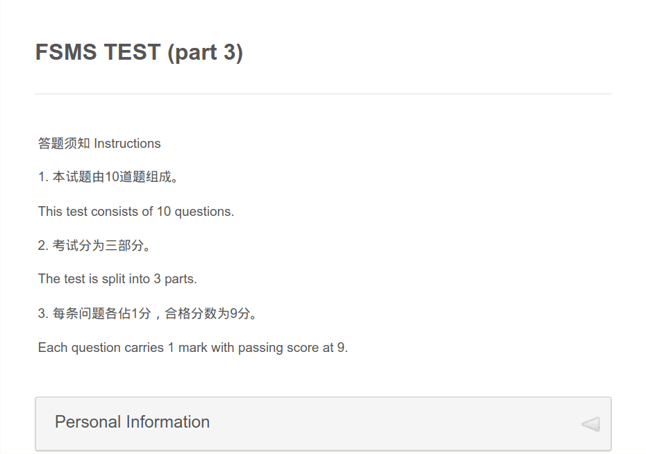Click the sentence Each question carries 1 mark
The image size is (646, 454).
pos(123,348)
